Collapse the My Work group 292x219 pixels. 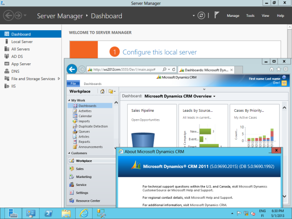[x=69, y=100]
